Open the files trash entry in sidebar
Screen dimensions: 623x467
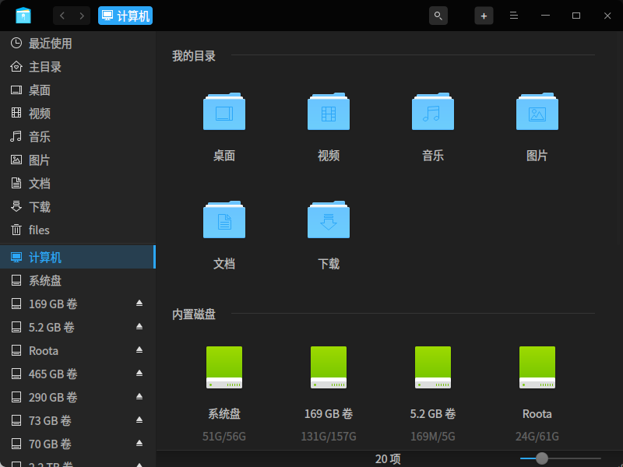click(78, 230)
